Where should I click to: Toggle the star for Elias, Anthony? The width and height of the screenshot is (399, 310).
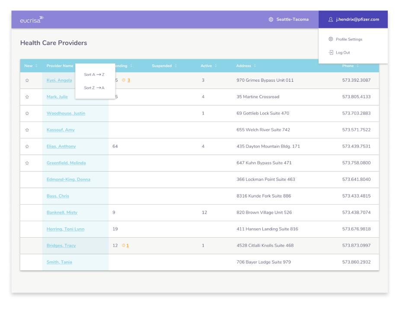tap(27, 147)
